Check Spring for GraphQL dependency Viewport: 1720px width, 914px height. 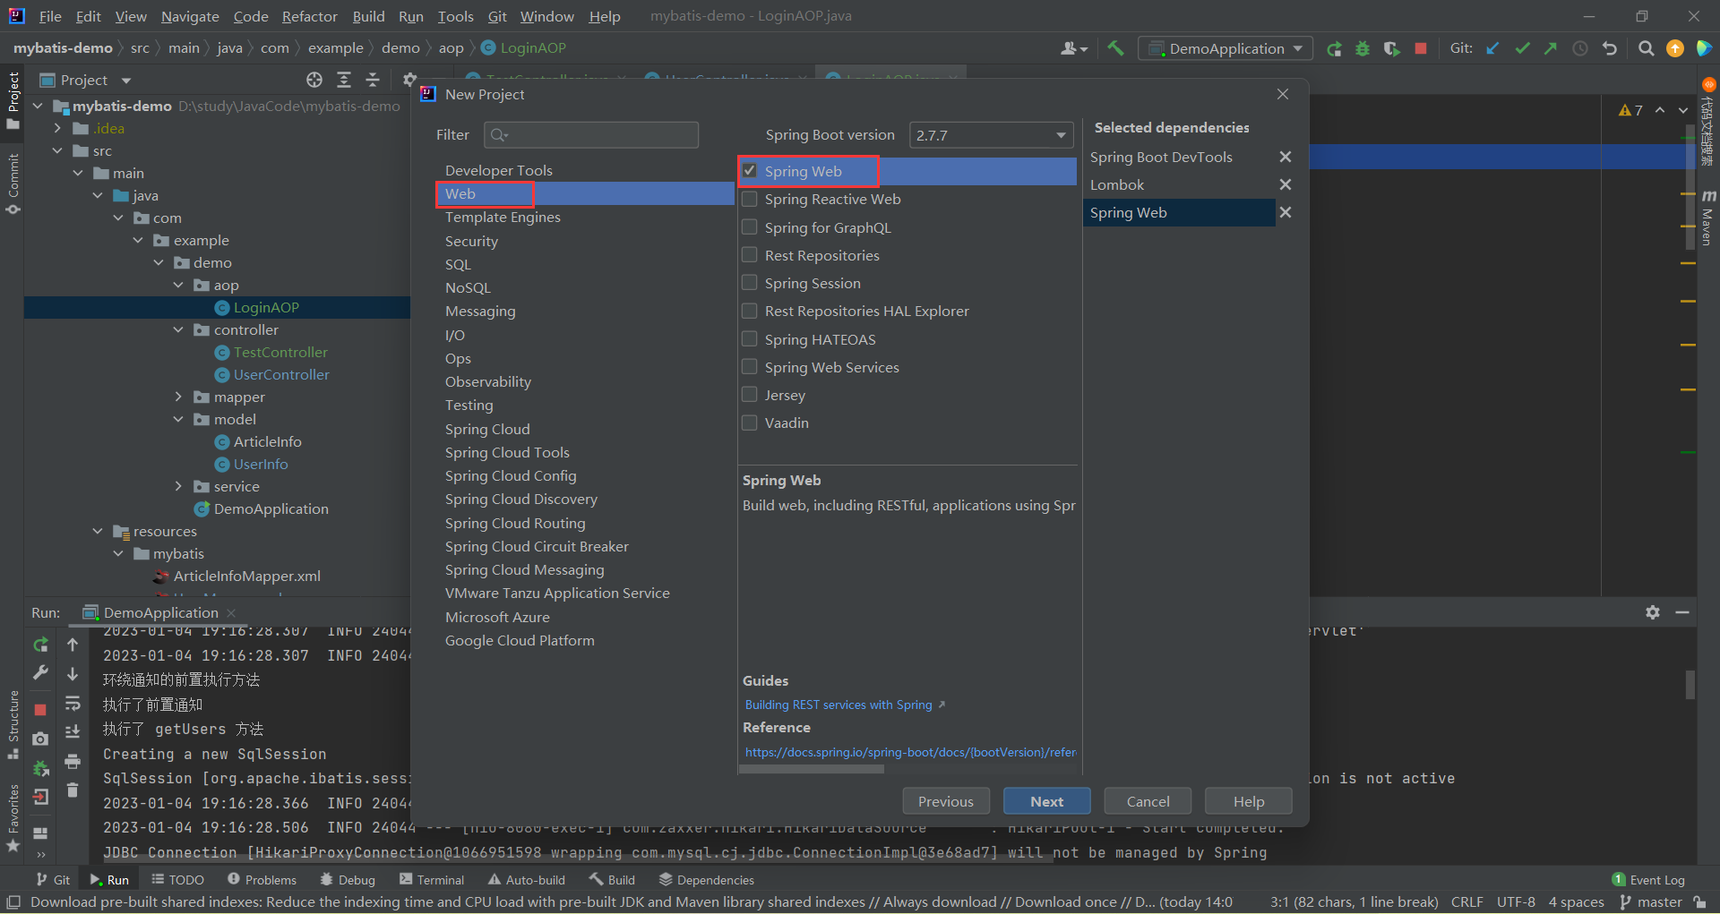coord(750,227)
